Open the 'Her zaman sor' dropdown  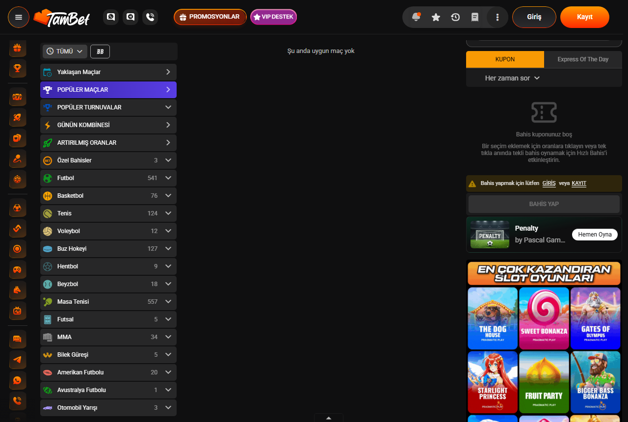pos(512,78)
